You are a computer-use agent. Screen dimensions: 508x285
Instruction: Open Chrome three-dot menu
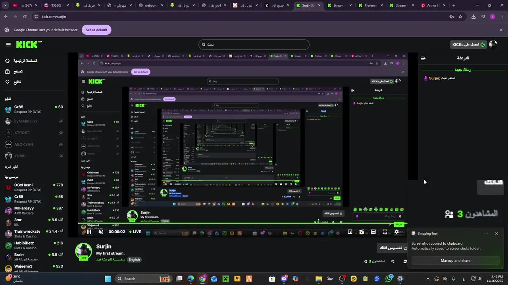tap(502, 17)
